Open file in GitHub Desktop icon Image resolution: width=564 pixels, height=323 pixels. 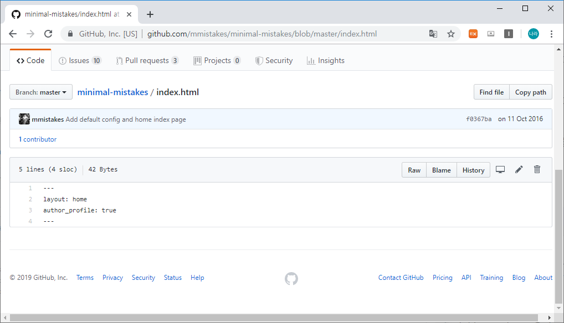pyautogui.click(x=500, y=169)
